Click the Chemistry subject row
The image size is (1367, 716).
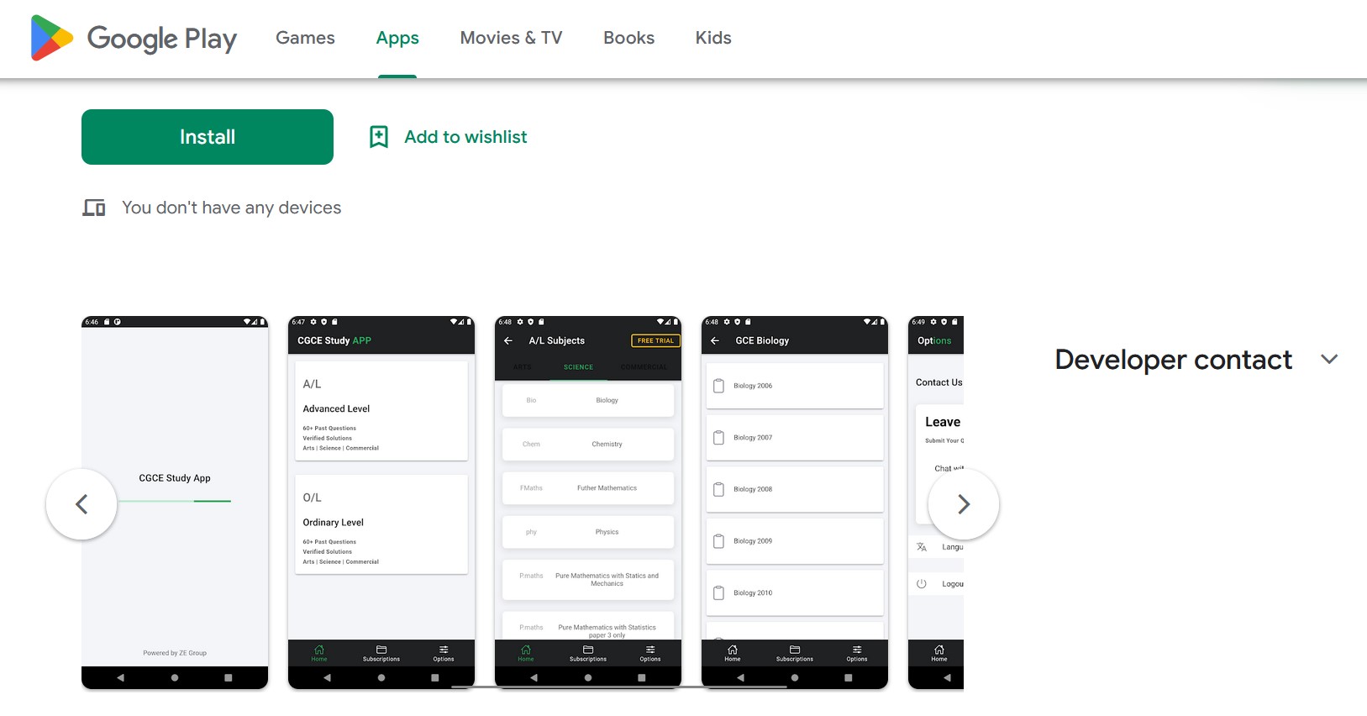click(x=588, y=444)
